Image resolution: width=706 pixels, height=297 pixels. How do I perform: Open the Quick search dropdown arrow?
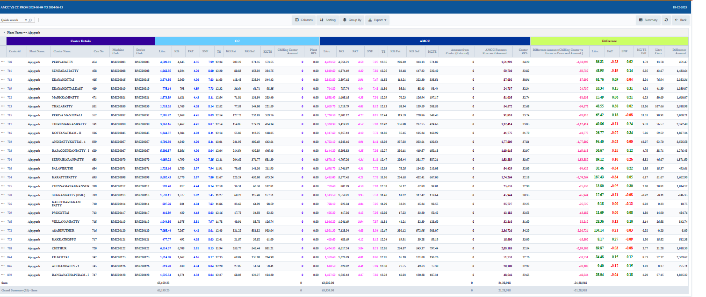tap(25, 20)
